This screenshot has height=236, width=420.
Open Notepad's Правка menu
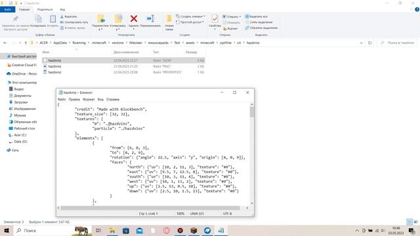(x=74, y=99)
